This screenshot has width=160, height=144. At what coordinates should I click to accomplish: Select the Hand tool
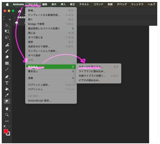tap(7, 109)
